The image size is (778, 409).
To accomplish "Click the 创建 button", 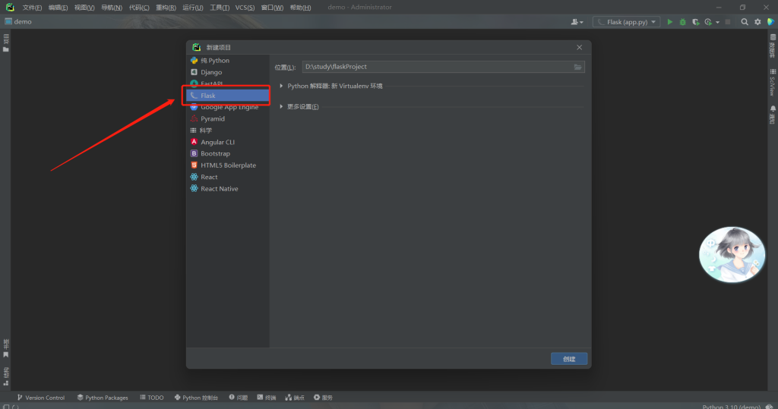I will [x=569, y=359].
